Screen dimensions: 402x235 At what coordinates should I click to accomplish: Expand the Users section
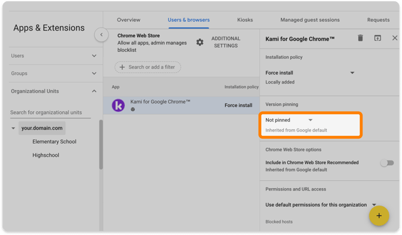53,56
